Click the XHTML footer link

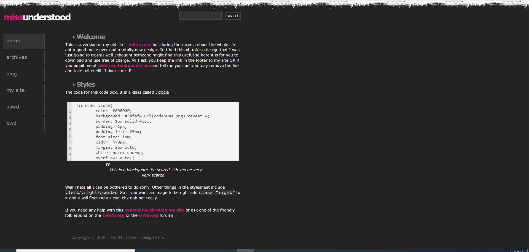[x=118, y=237]
